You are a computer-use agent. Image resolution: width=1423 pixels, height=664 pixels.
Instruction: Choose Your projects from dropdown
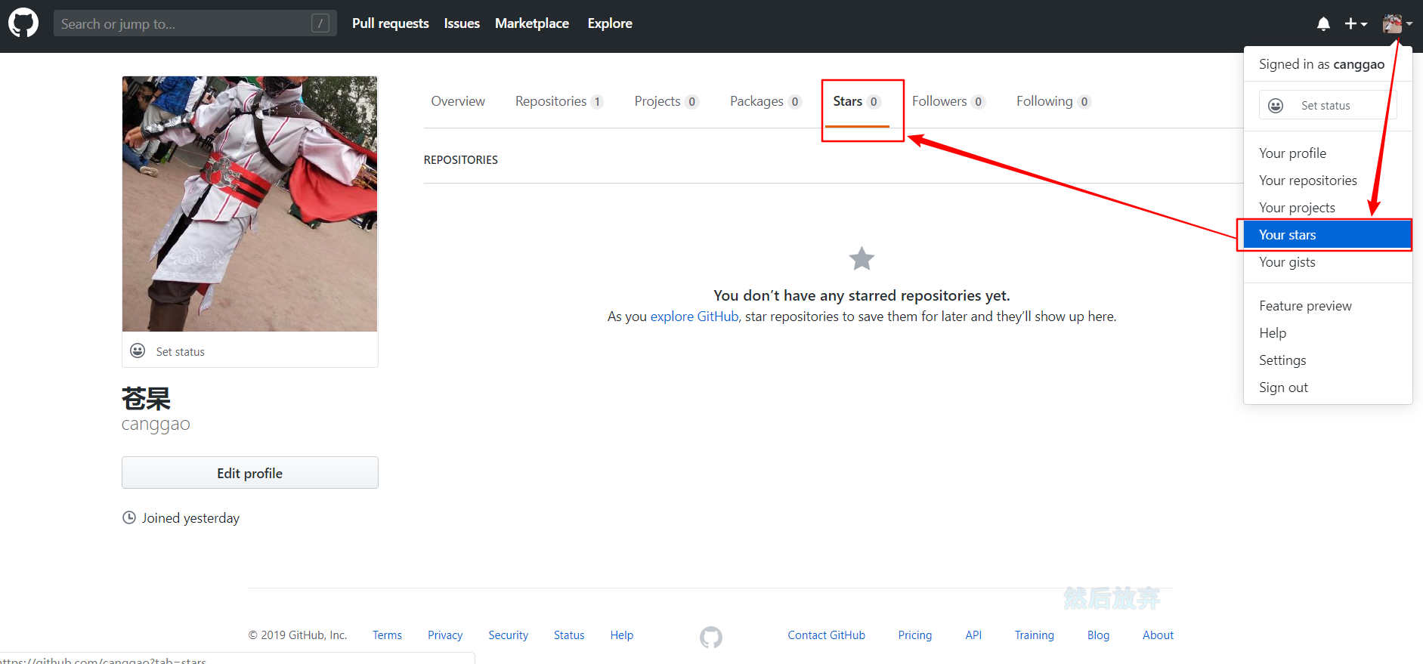[x=1328, y=208]
